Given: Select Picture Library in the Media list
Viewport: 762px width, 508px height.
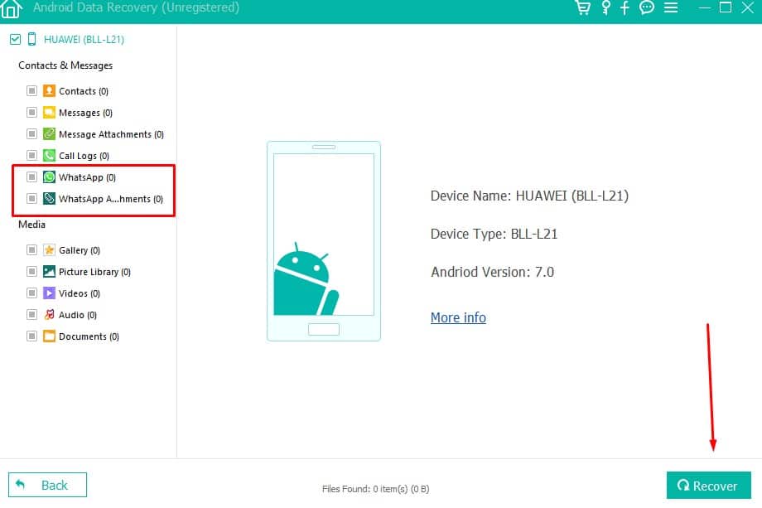Looking at the screenshot, I should (94, 272).
